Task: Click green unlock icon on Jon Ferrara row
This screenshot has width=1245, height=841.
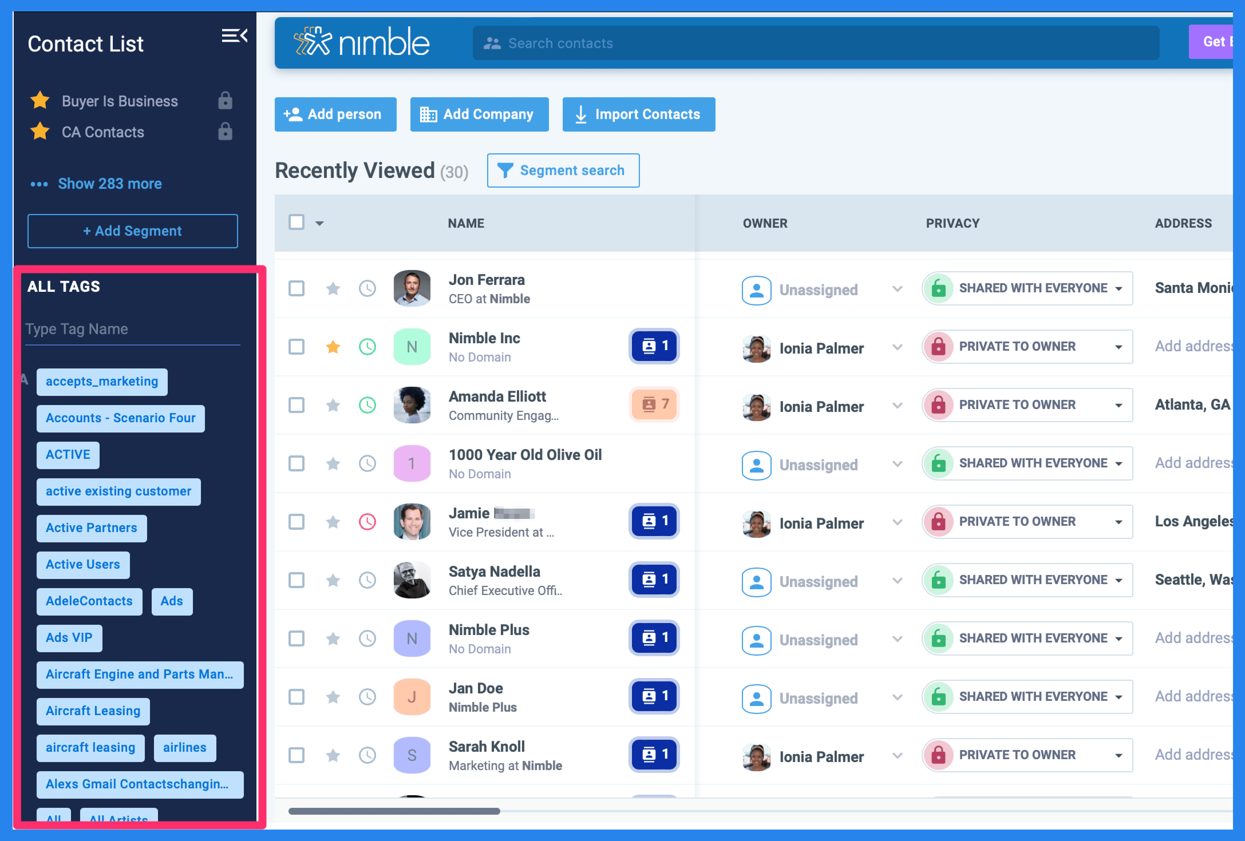Action: pos(938,289)
